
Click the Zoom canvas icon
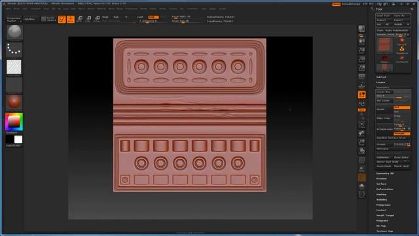pos(362,50)
